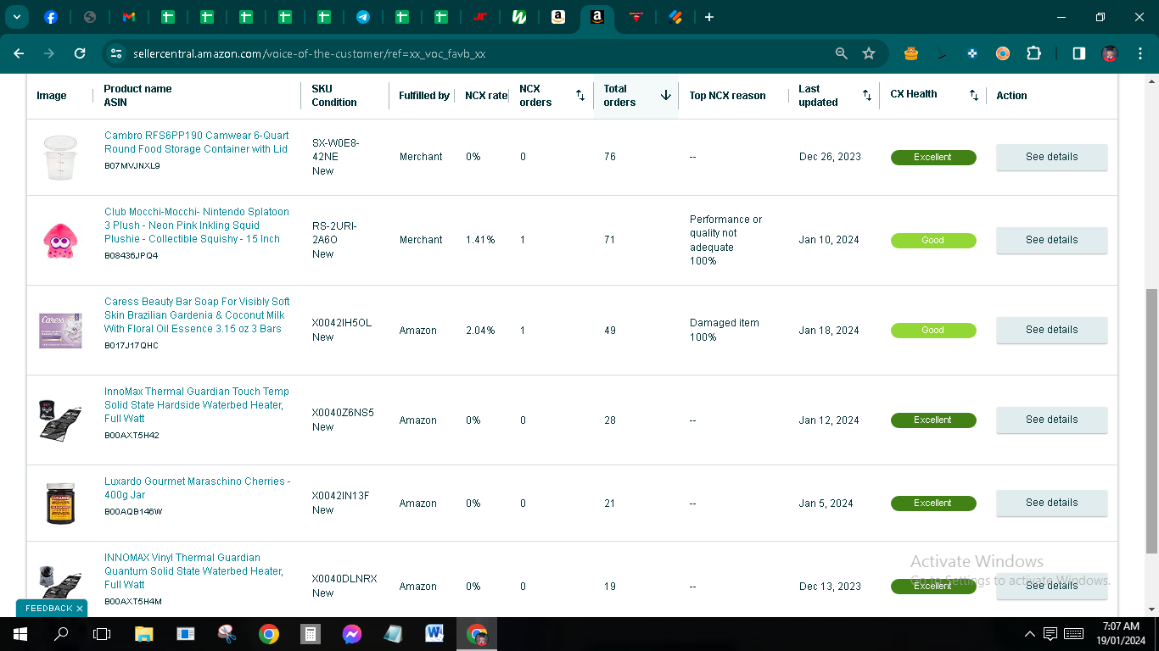Click the 'Top NCX reason' column header
Screen dimensions: 1159x651
727,96
